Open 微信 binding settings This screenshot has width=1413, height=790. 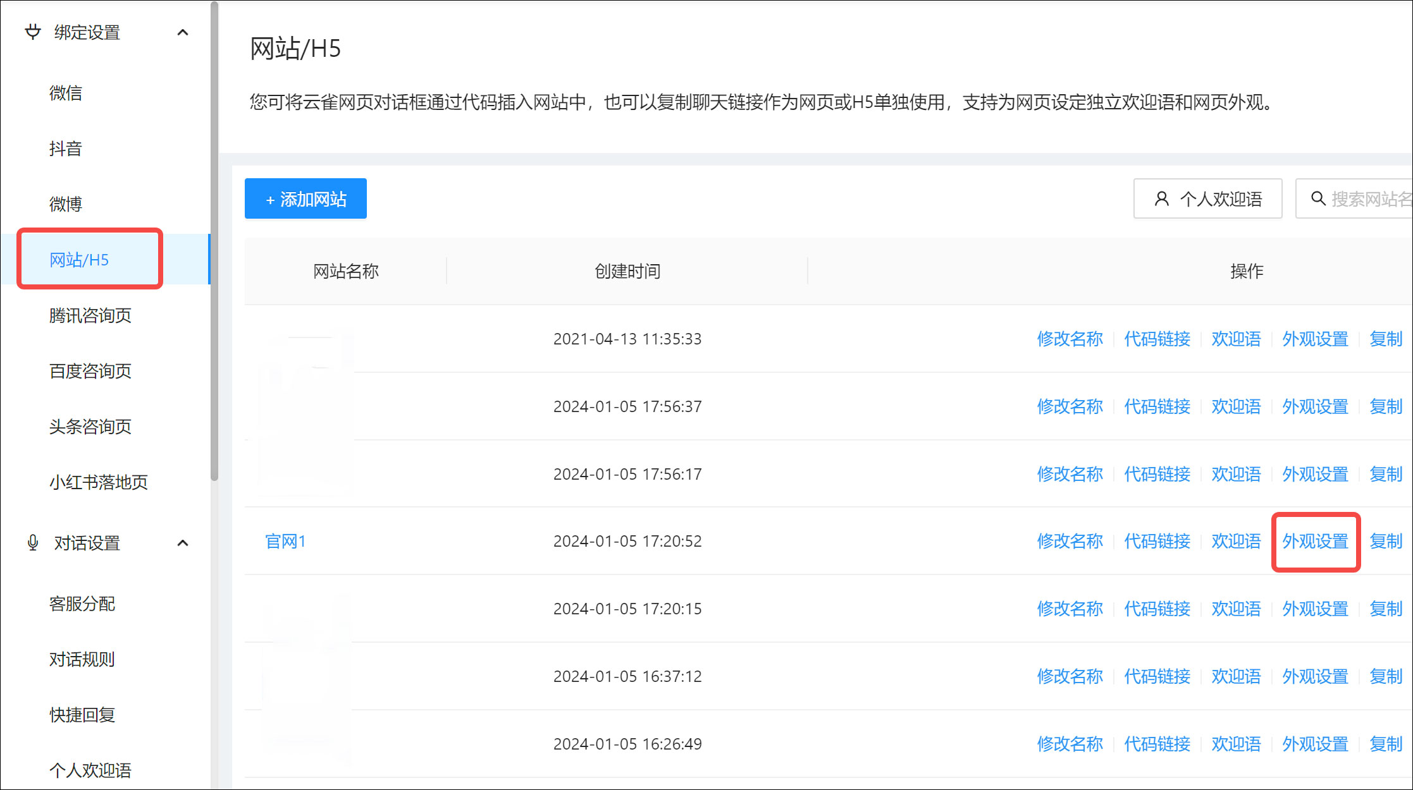pos(66,93)
